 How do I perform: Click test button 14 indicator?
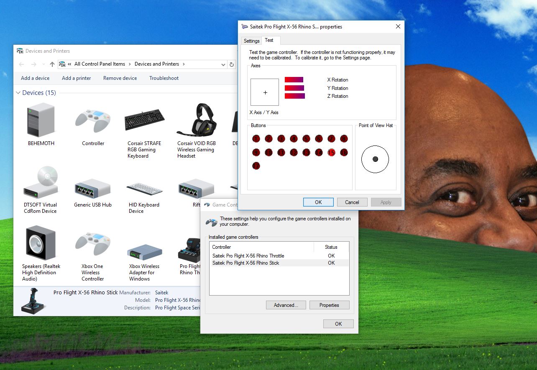click(x=319, y=153)
